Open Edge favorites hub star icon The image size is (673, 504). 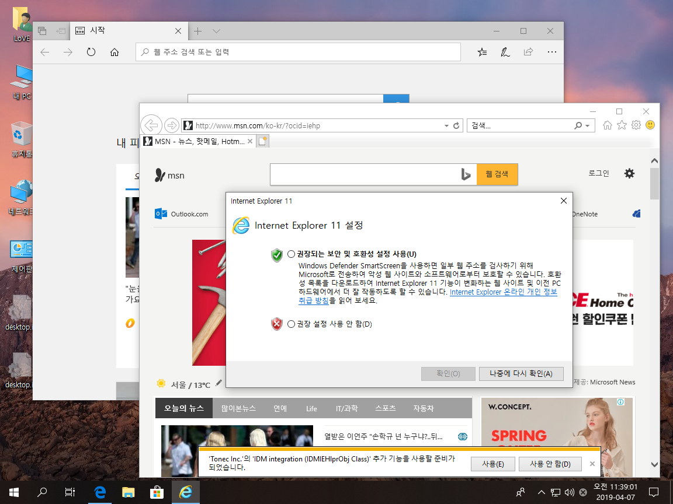482,52
